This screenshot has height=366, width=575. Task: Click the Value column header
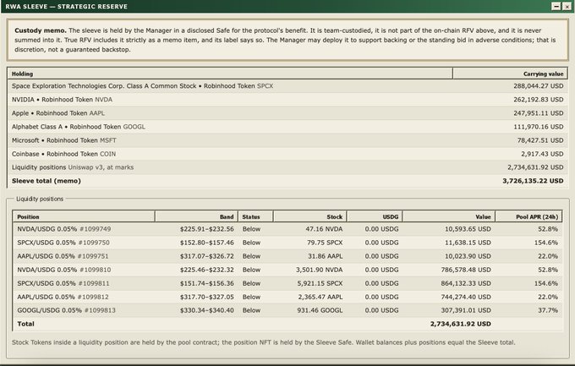(x=449, y=216)
